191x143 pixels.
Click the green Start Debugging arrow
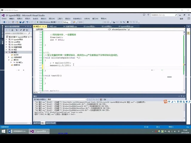coord(38,22)
